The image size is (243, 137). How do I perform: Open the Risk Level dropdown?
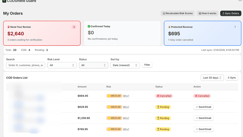point(62,65)
